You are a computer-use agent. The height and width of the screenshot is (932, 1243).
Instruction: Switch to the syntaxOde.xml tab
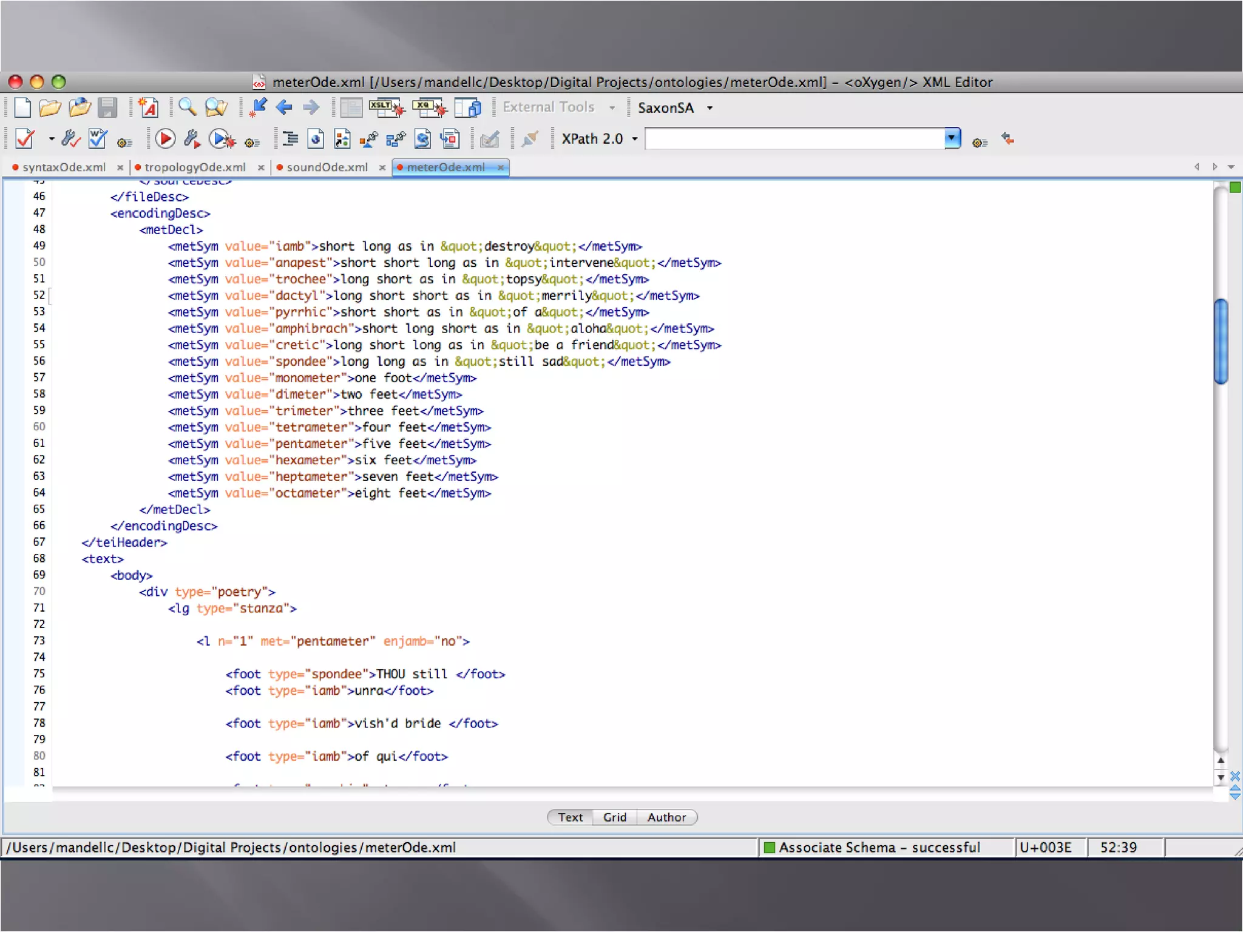tap(64, 167)
